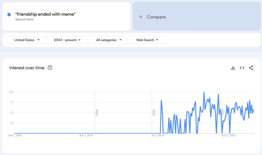This screenshot has width=262, height=155.
Task: Click the Oct 1, 2022 axis label
Action: 229,135
